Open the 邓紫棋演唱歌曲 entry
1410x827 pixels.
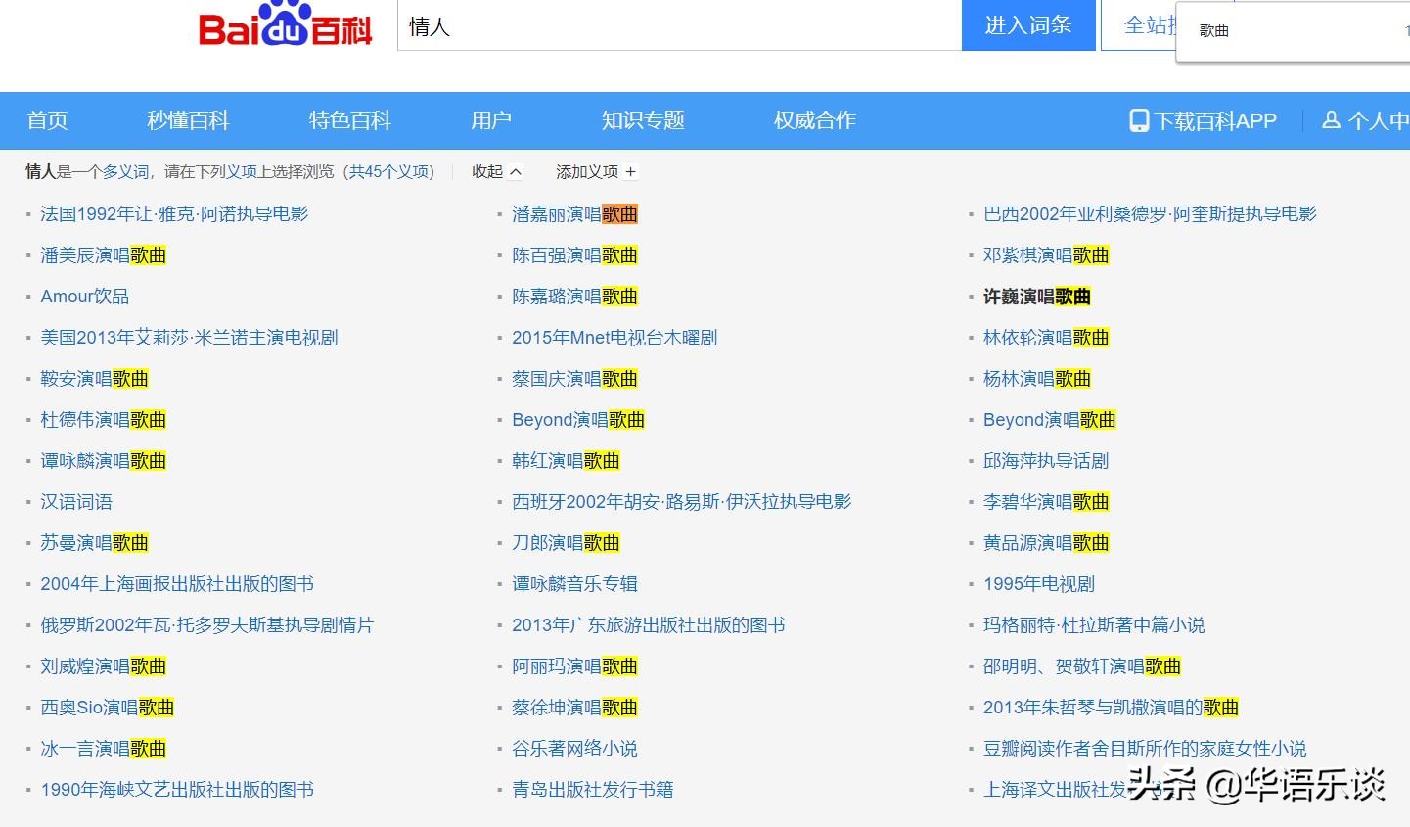coord(1045,254)
